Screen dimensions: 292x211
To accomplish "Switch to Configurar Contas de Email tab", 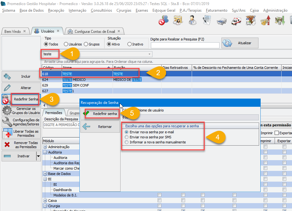I will [x=94, y=32].
